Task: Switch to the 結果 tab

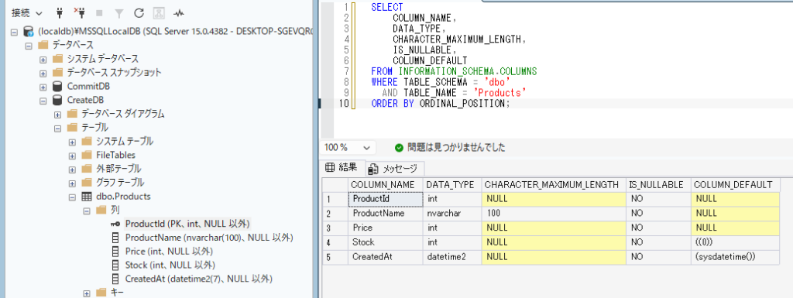Action: pos(342,167)
